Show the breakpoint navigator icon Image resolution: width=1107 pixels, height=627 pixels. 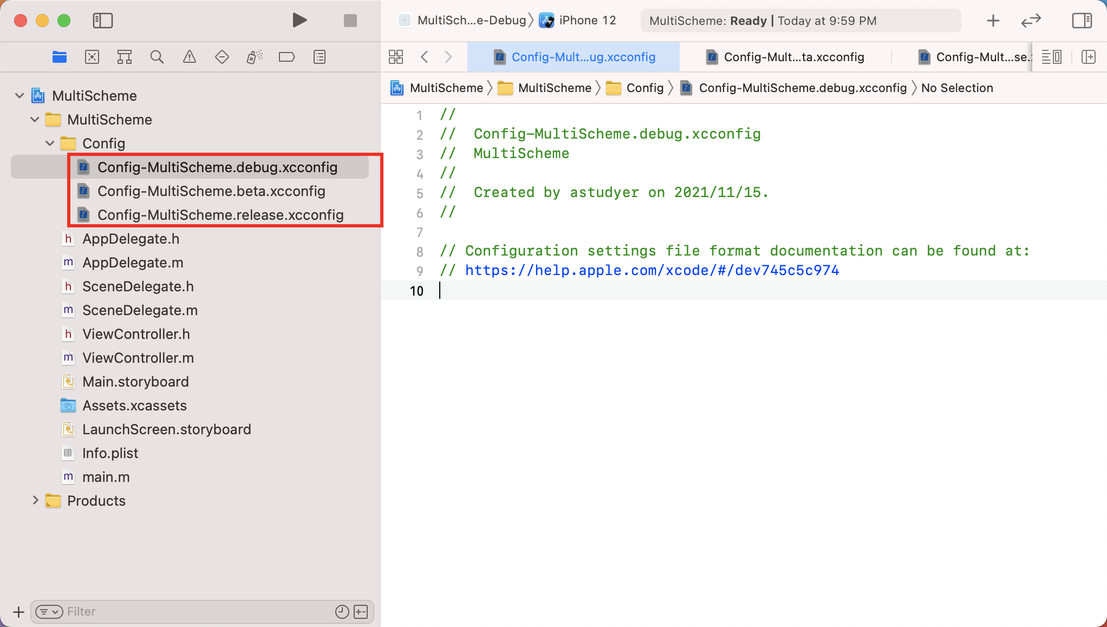[x=286, y=57]
